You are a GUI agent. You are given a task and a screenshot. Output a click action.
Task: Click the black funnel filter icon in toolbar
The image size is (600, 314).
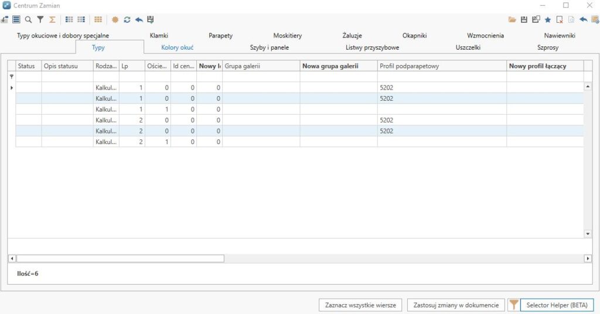[40, 19]
